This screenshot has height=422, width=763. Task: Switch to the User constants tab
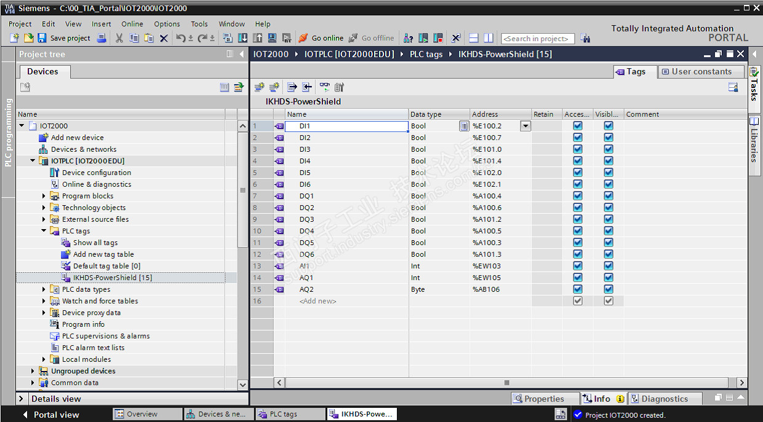tap(701, 71)
